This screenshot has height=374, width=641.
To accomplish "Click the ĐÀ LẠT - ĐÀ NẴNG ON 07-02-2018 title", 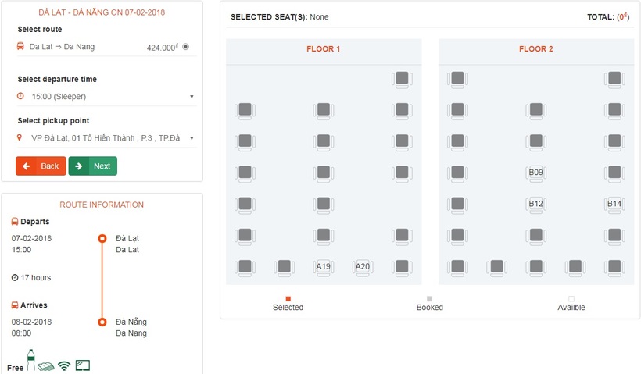I will (x=102, y=12).
